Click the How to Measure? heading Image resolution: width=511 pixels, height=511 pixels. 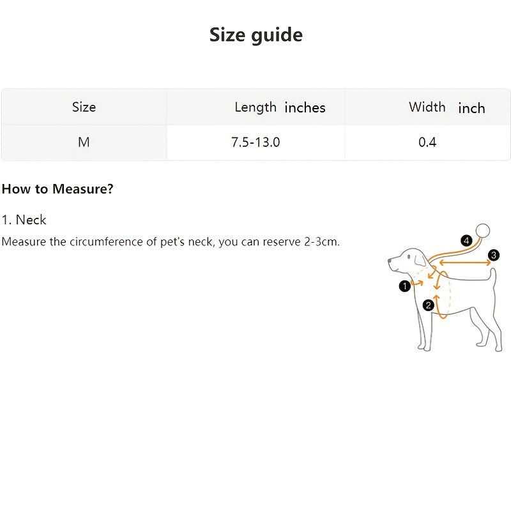(x=57, y=189)
